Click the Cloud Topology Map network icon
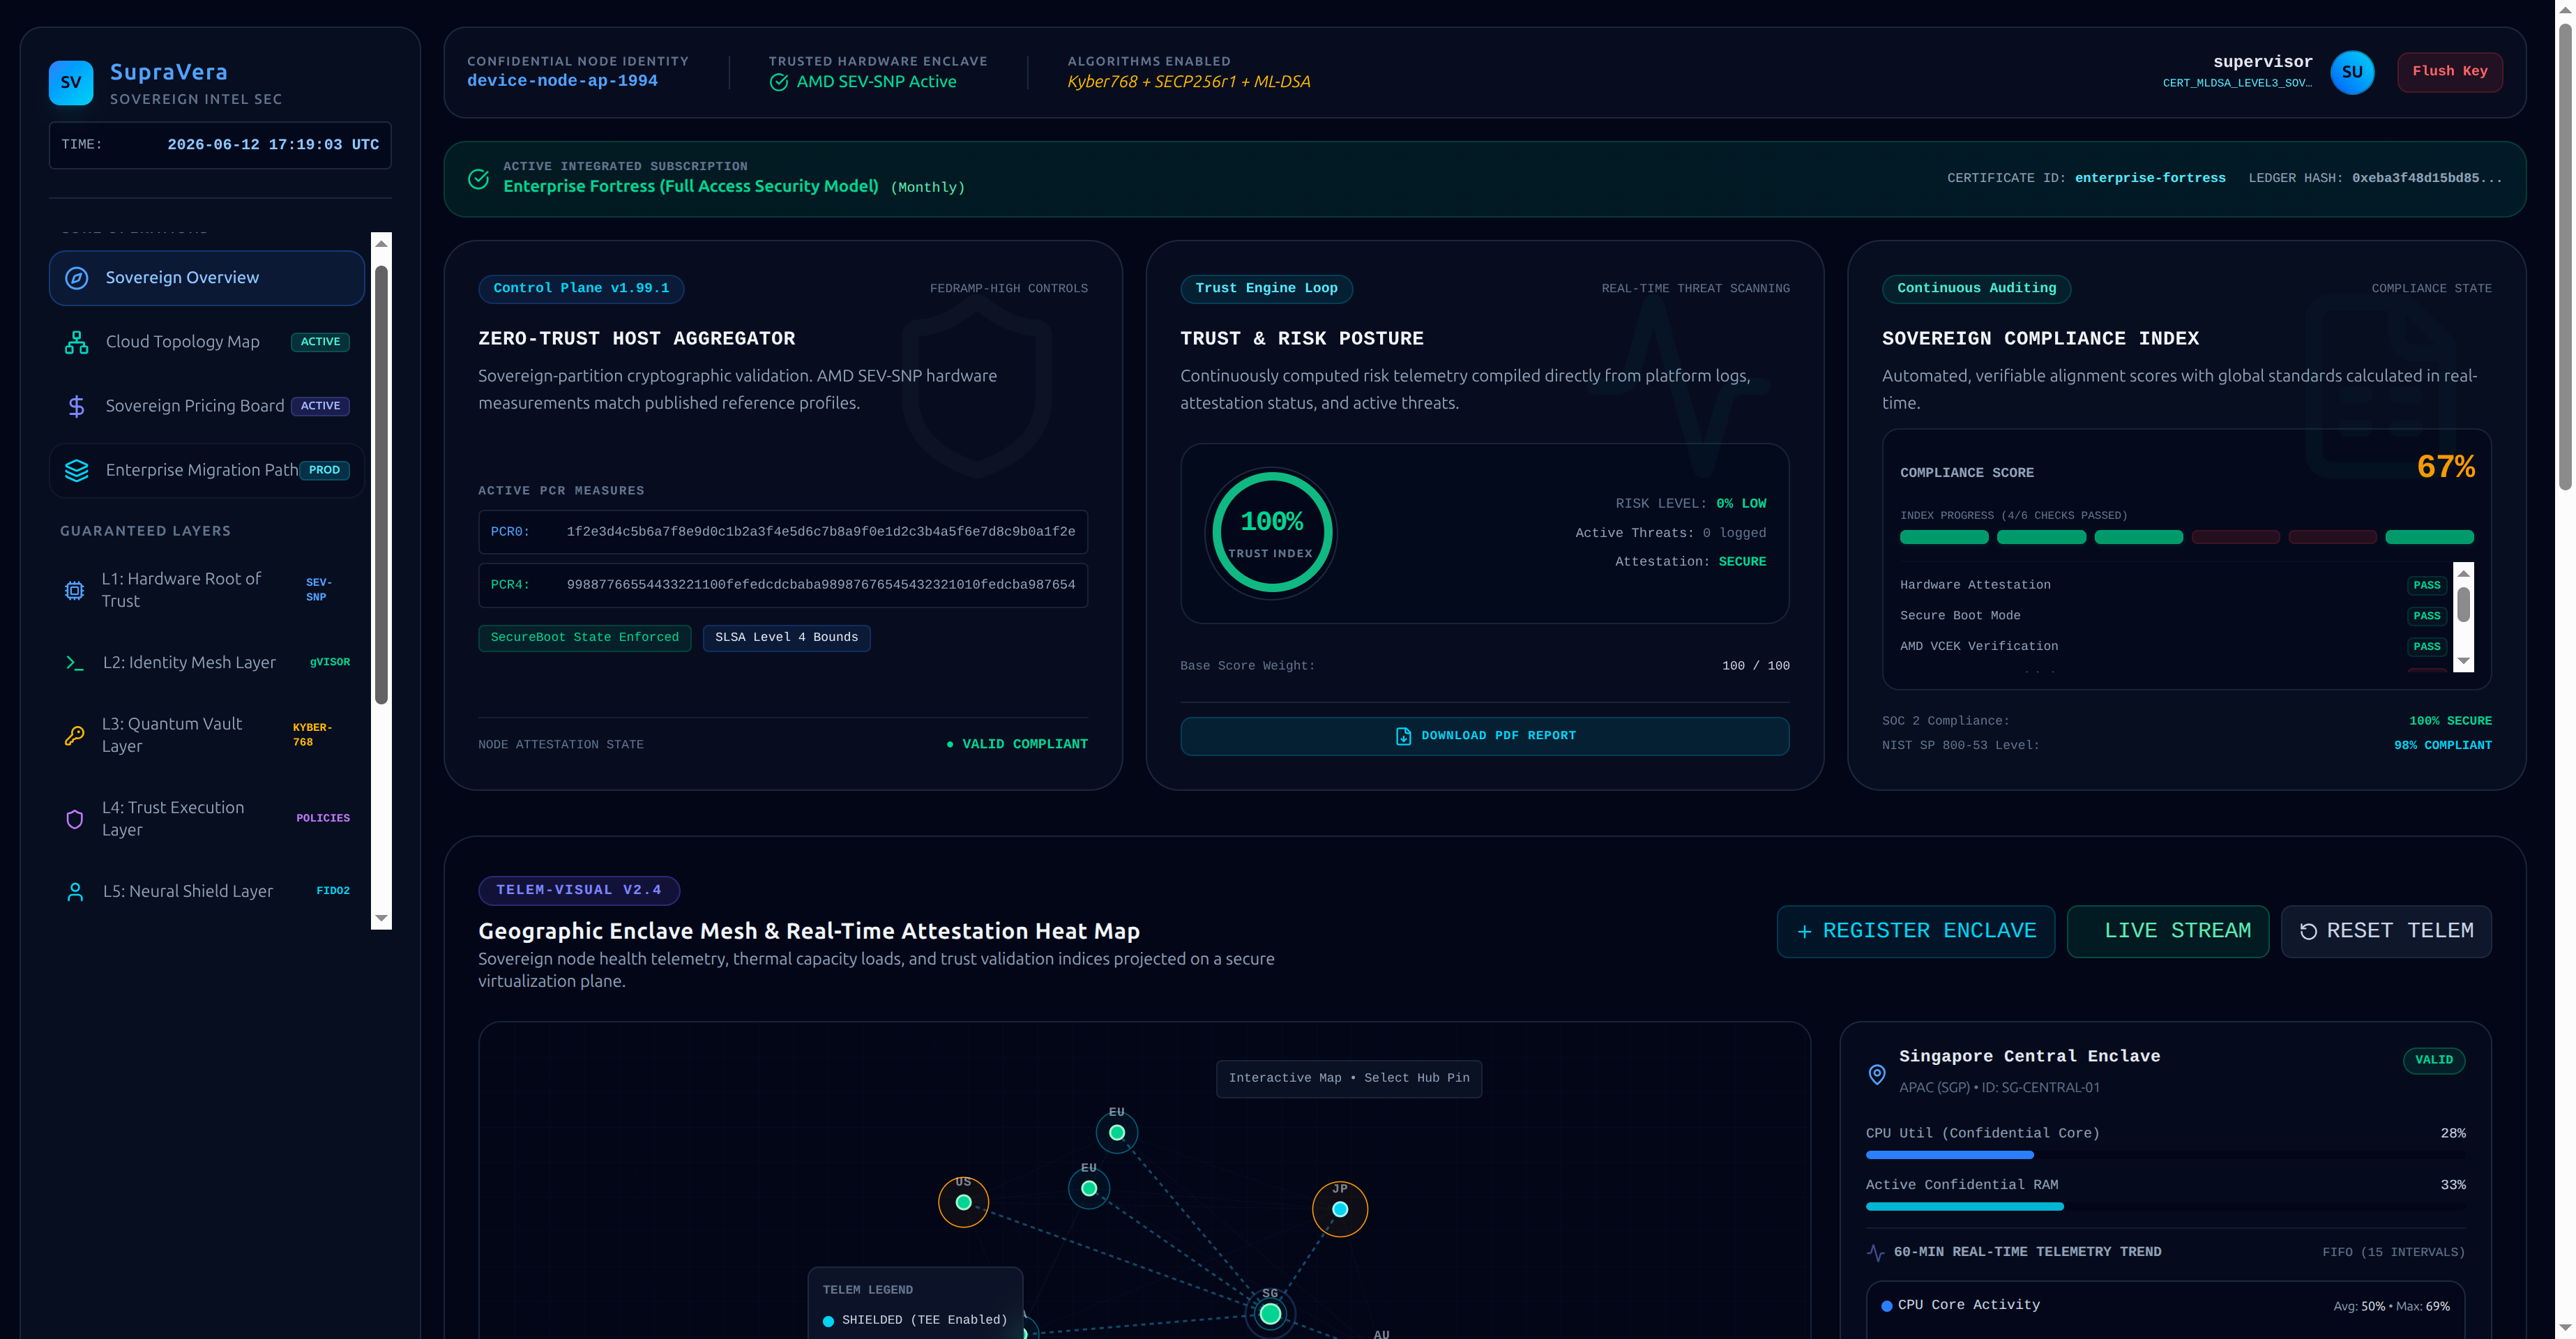 [77, 342]
